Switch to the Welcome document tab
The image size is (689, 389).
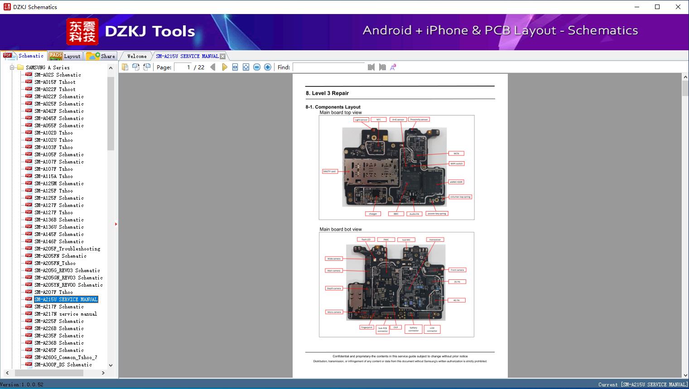tap(136, 56)
